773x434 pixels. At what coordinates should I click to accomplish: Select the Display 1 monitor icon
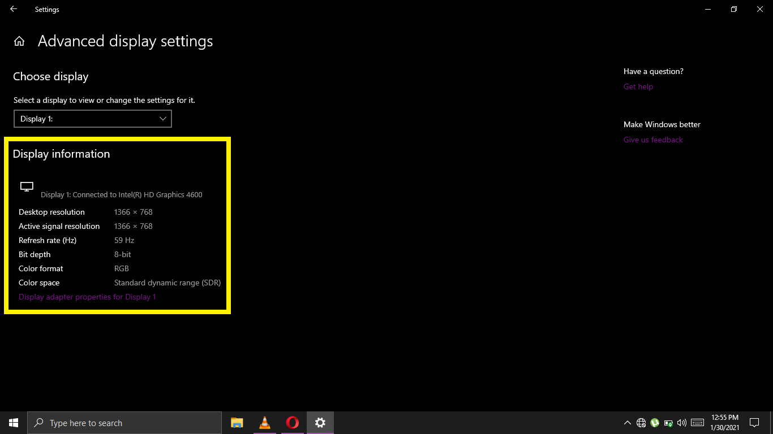pyautogui.click(x=27, y=186)
